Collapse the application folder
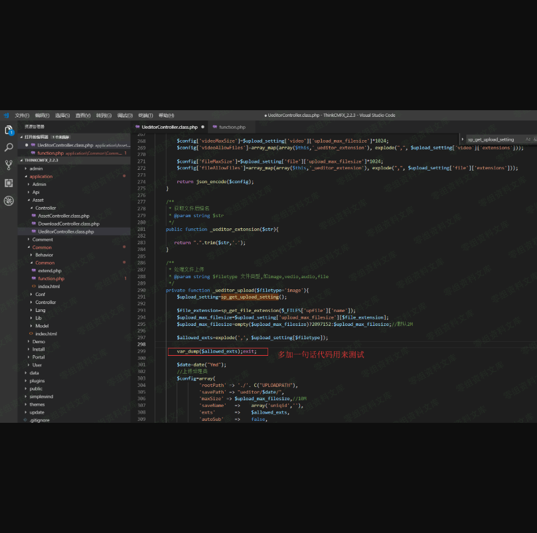The image size is (537, 533). (x=40, y=177)
